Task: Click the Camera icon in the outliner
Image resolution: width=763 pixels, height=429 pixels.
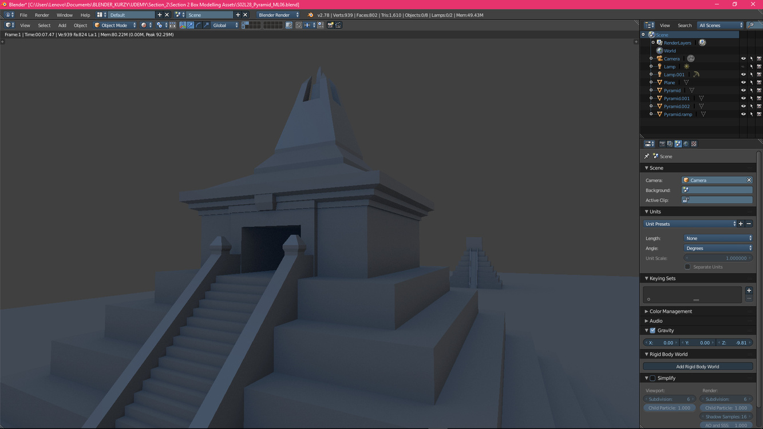Action: click(659, 58)
